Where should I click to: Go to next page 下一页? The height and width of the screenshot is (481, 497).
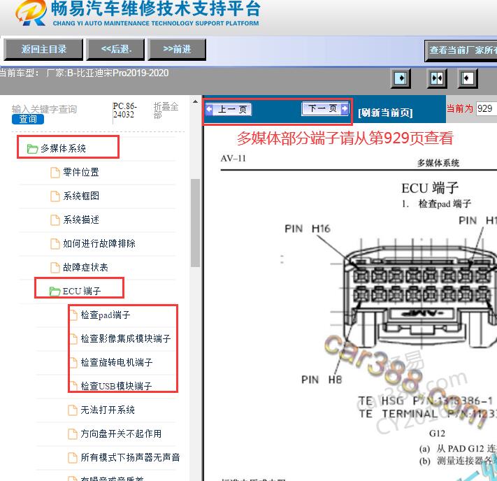[325, 109]
